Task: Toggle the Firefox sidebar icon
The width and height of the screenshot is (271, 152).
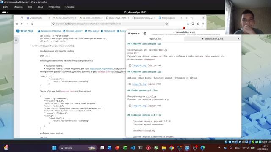Action: (x=17, y=24)
